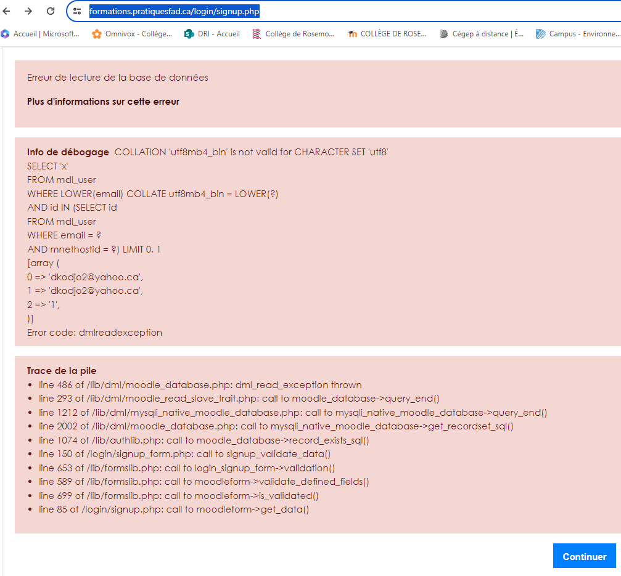Image resolution: width=621 pixels, height=576 pixels.
Task: Open the Campus Environnement bookmark
Action: coord(578,34)
